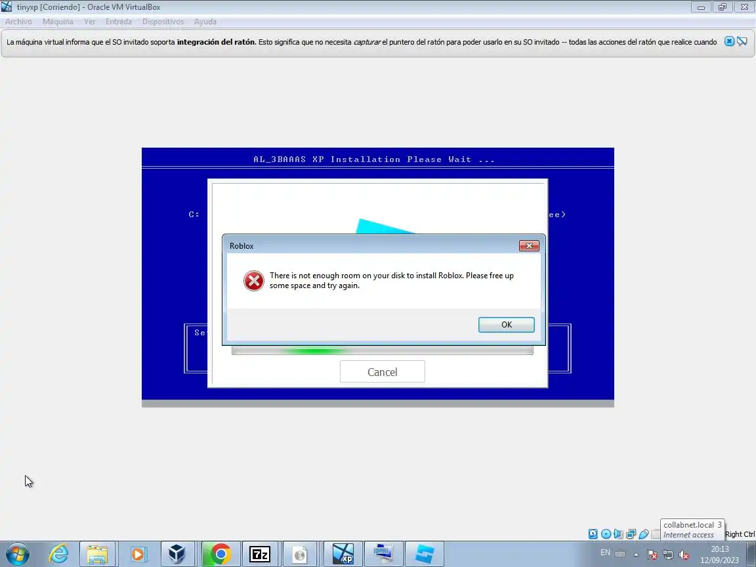The width and height of the screenshot is (756, 567).
Task: Switch to VirtualBox Manager on the taskbar
Action: pos(177,554)
